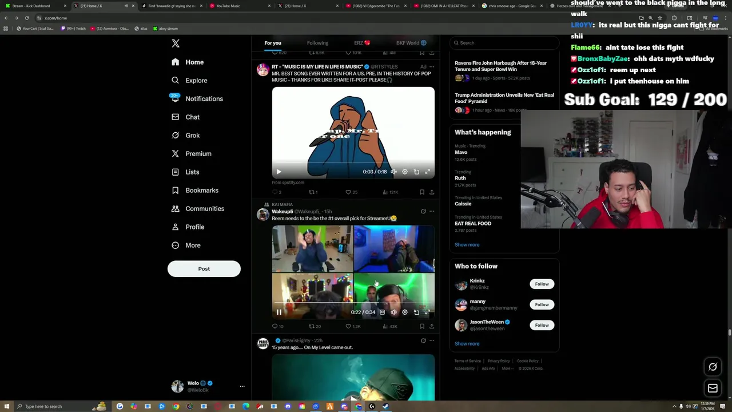This screenshot has width=732, height=412.
Task: Click the Post button
Action: 204,268
